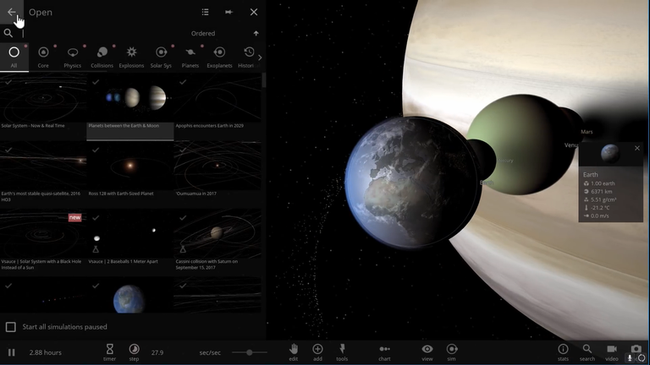Click the flask icon on 2 Baseballs thumbnail

point(96,249)
